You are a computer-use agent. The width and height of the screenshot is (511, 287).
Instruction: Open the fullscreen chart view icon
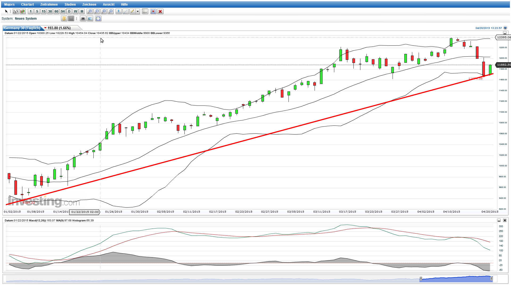coord(98,19)
